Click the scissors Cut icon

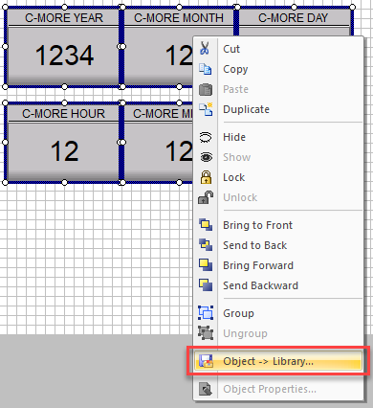(205, 49)
